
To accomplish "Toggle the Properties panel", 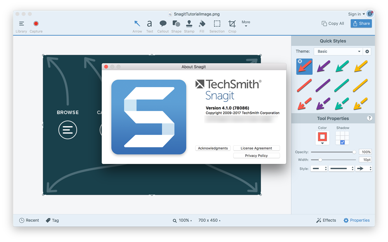I will point(356,220).
